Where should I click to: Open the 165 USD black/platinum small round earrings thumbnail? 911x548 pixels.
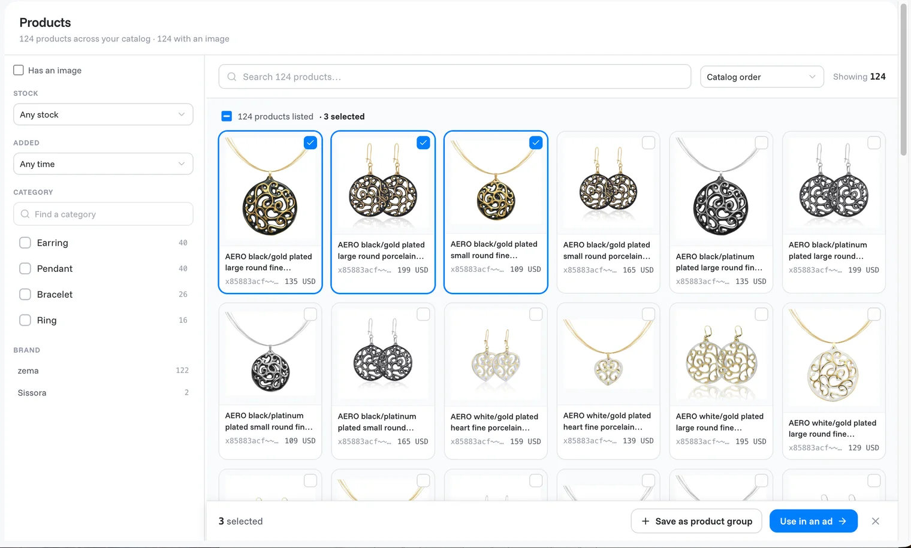383,355
